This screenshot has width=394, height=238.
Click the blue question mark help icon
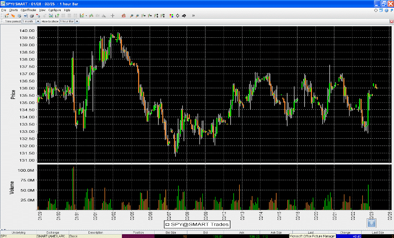[x=386, y=10]
